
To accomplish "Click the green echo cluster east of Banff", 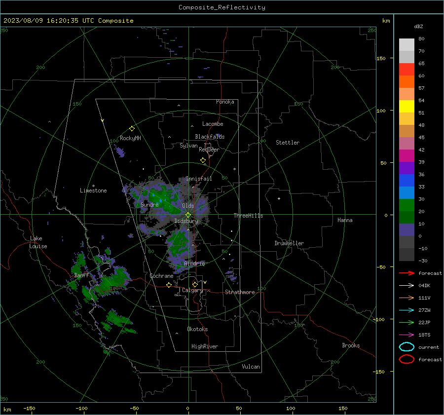I will click(x=113, y=280).
